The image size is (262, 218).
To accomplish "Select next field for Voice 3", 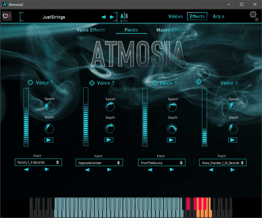I will 172,170.
